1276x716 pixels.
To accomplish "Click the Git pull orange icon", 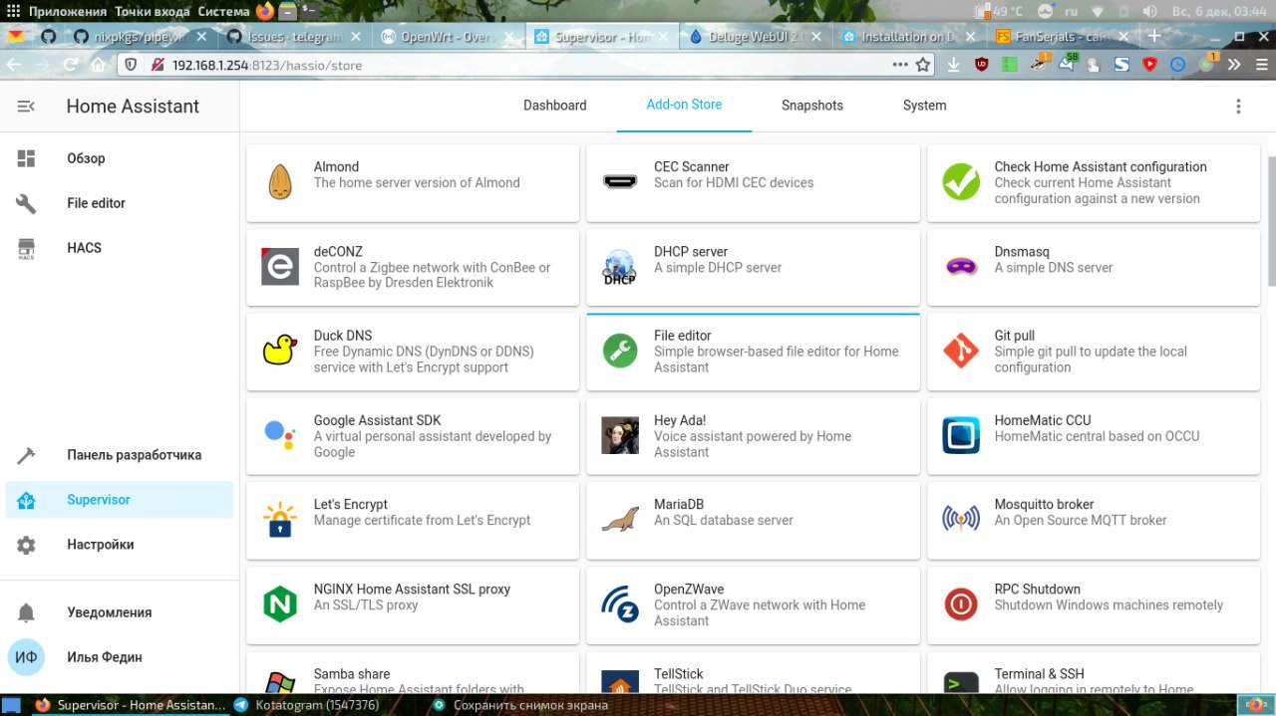I will (961, 351).
